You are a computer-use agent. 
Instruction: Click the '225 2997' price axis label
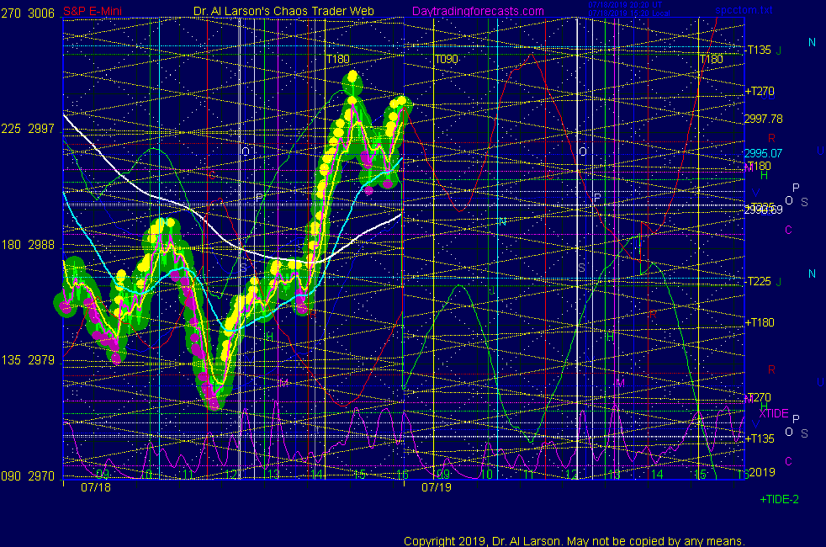(x=28, y=129)
